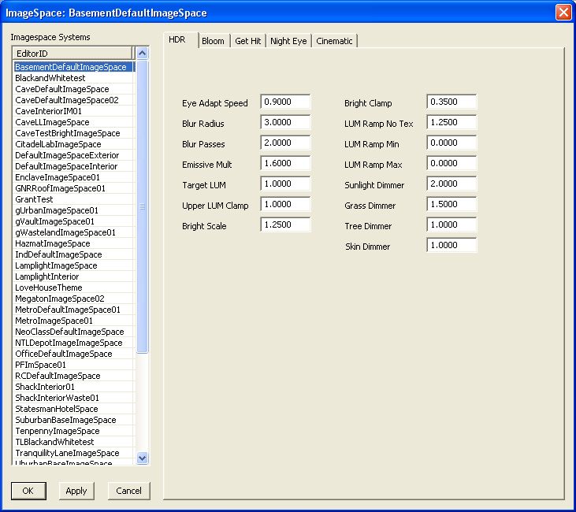Choose MetroDefaultImageSpace01

click(x=73, y=310)
